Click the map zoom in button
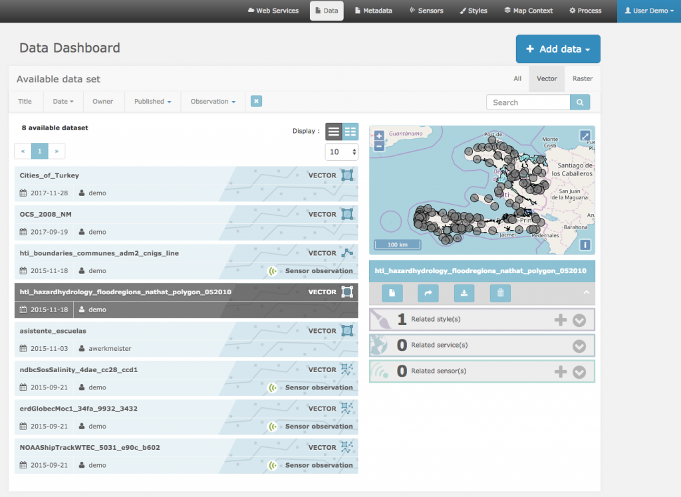Viewport: 681px width, 497px height. (x=379, y=136)
